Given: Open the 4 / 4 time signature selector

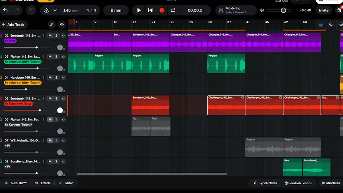Looking at the screenshot, I should coord(91,10).
